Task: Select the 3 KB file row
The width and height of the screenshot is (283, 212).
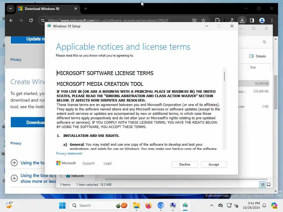Action: tap(254, 107)
